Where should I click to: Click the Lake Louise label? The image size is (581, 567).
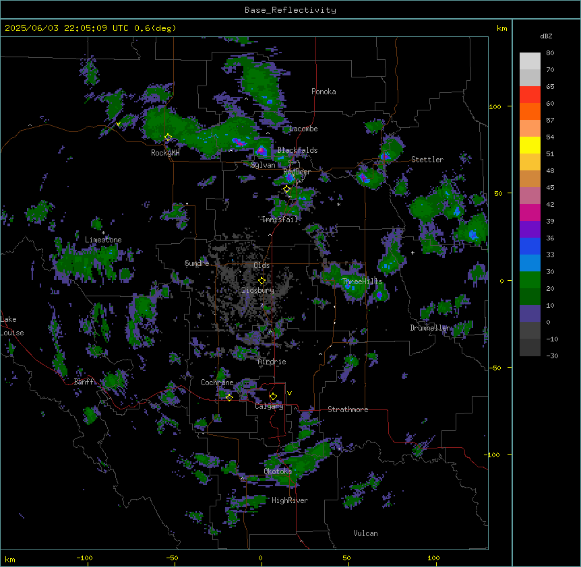11,326
